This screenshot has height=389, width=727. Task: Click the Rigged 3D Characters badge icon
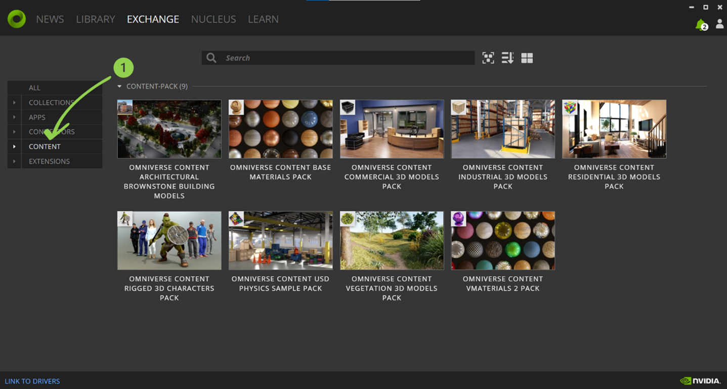pos(125,219)
